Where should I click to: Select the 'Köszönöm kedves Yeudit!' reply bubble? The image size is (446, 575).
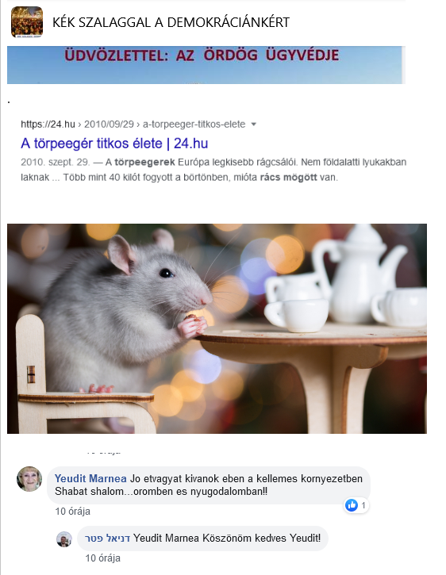202,539
